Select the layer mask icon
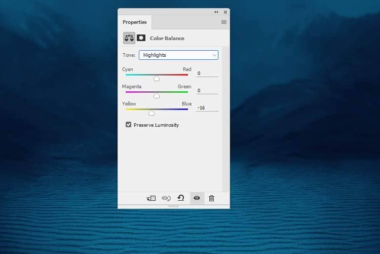Viewport: 380px width, 254px height. 141,38
